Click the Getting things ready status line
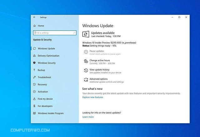 pos(99,46)
